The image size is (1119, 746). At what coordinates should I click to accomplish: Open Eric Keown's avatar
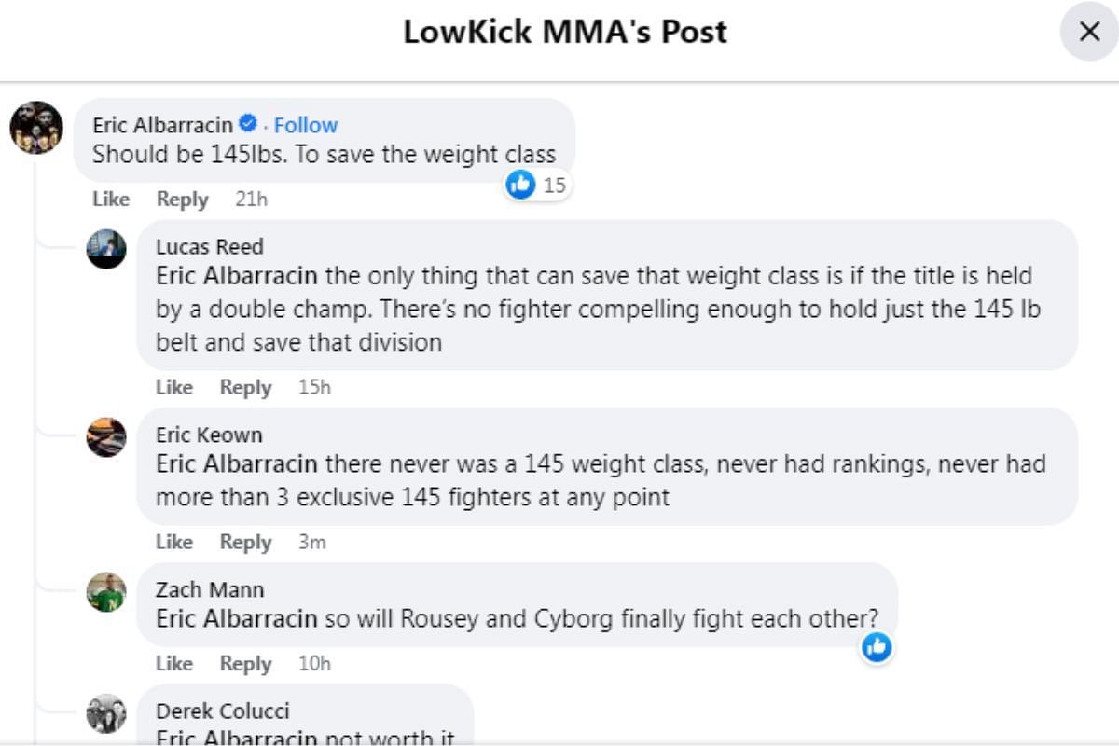point(106,437)
